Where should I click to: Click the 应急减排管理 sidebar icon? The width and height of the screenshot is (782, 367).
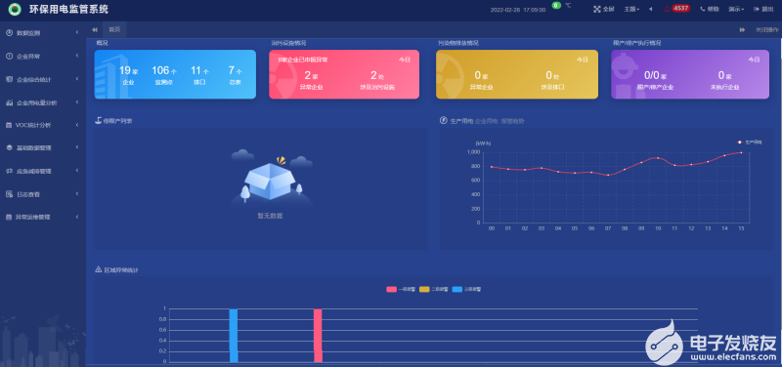click(9, 171)
